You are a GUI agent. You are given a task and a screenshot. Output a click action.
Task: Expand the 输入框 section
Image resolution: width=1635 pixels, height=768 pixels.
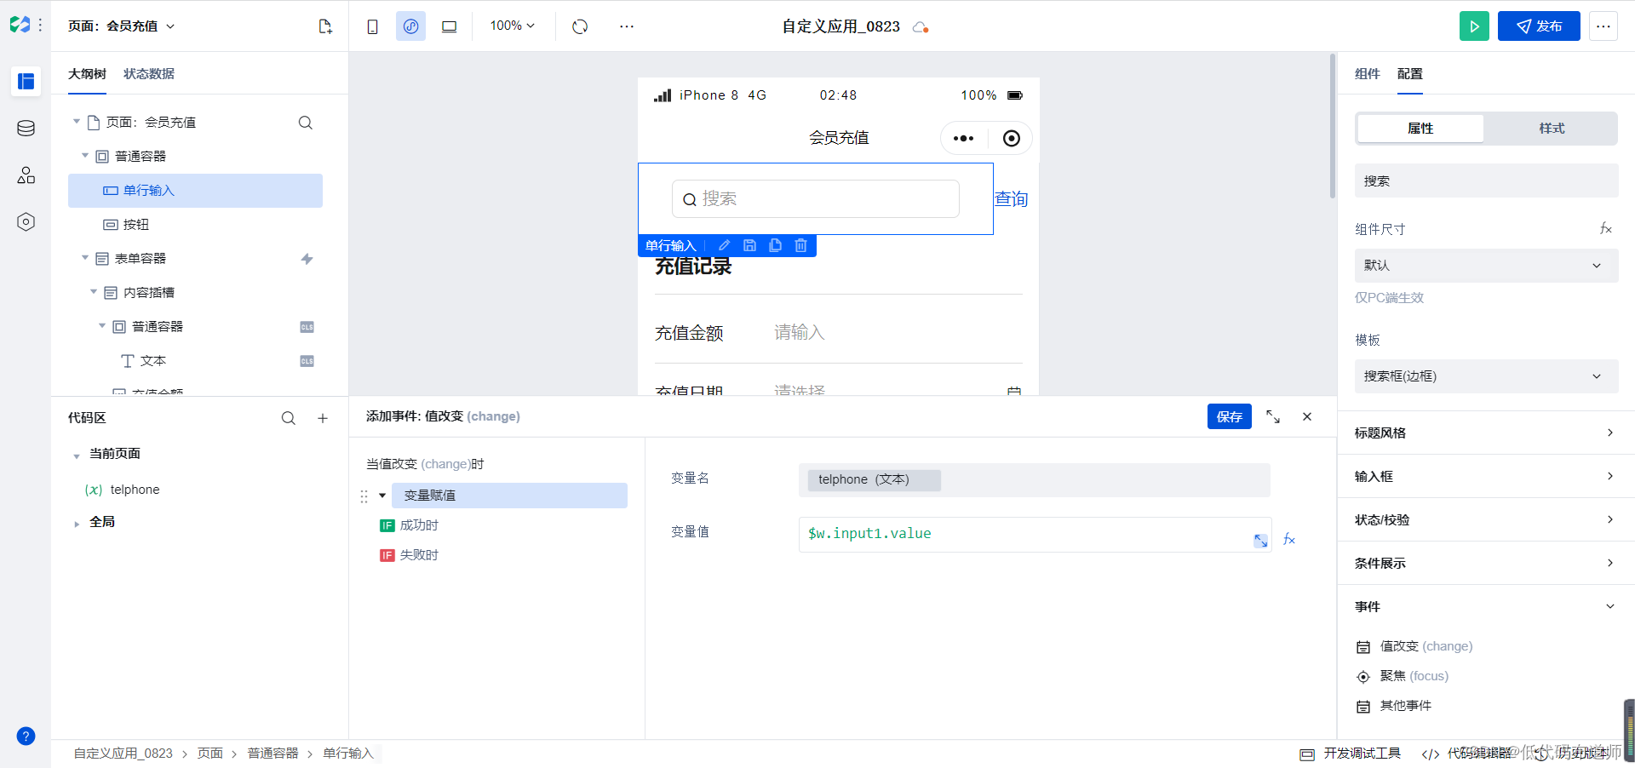1486,476
